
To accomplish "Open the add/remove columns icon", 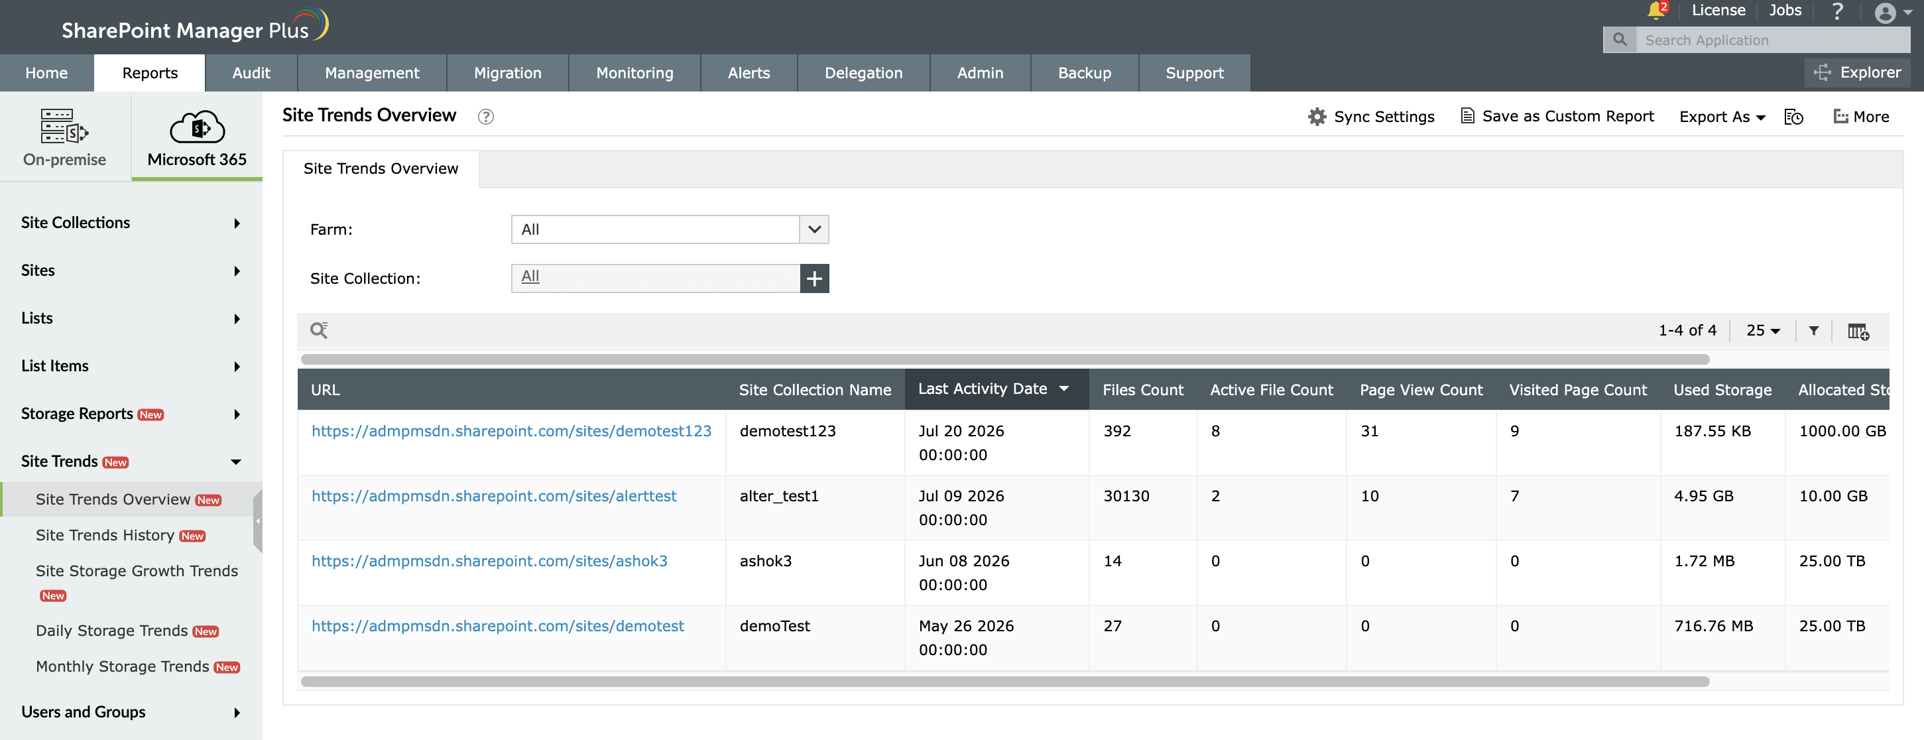I will [1858, 331].
